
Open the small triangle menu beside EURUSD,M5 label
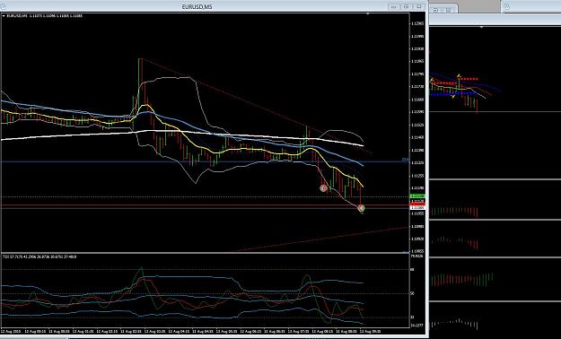(x=4, y=16)
